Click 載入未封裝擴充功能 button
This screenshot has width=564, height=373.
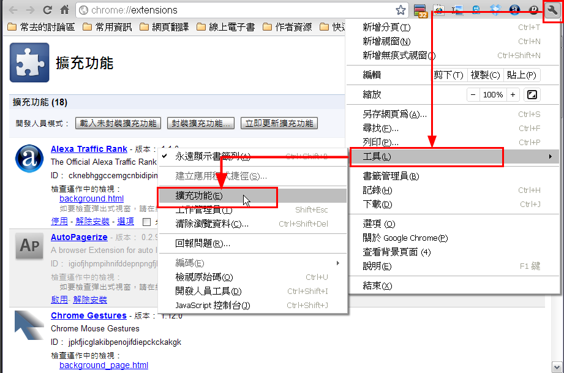pyautogui.click(x=118, y=123)
